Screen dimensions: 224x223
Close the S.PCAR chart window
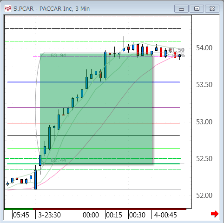(212, 8)
